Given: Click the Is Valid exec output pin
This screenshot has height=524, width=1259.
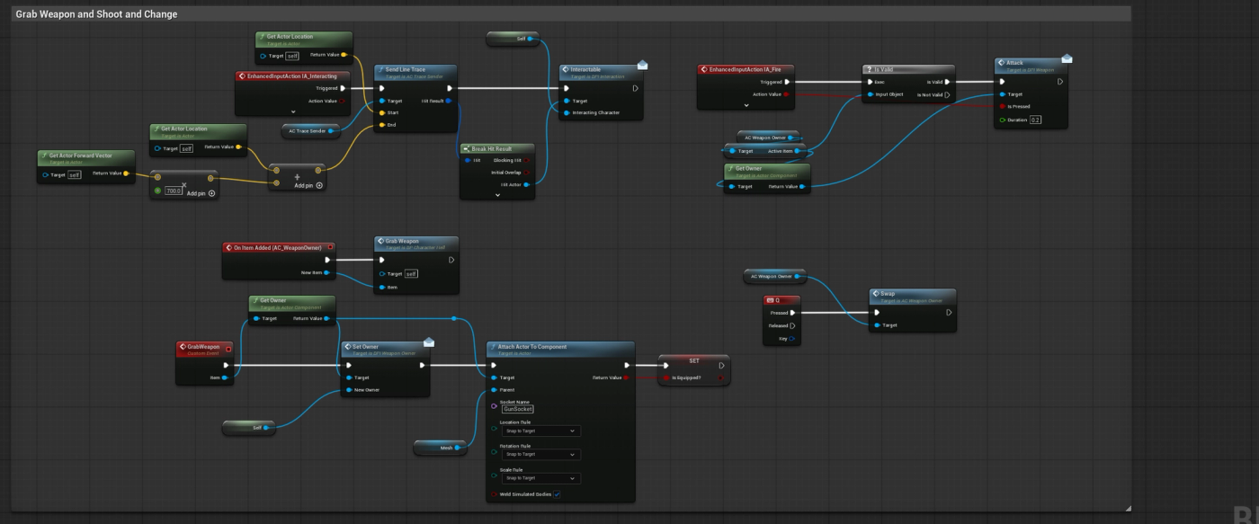Looking at the screenshot, I should click(x=947, y=82).
